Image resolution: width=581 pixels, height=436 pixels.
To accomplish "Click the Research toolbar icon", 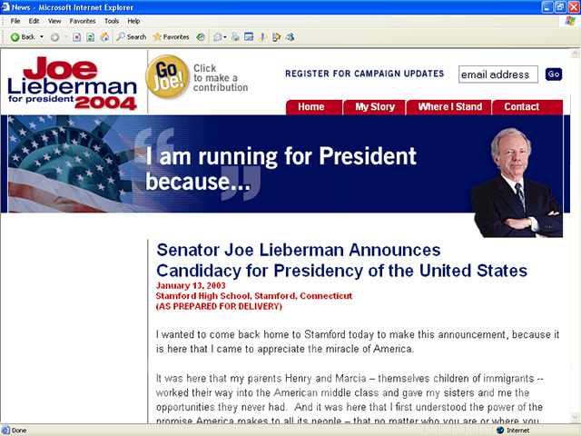I will [276, 37].
